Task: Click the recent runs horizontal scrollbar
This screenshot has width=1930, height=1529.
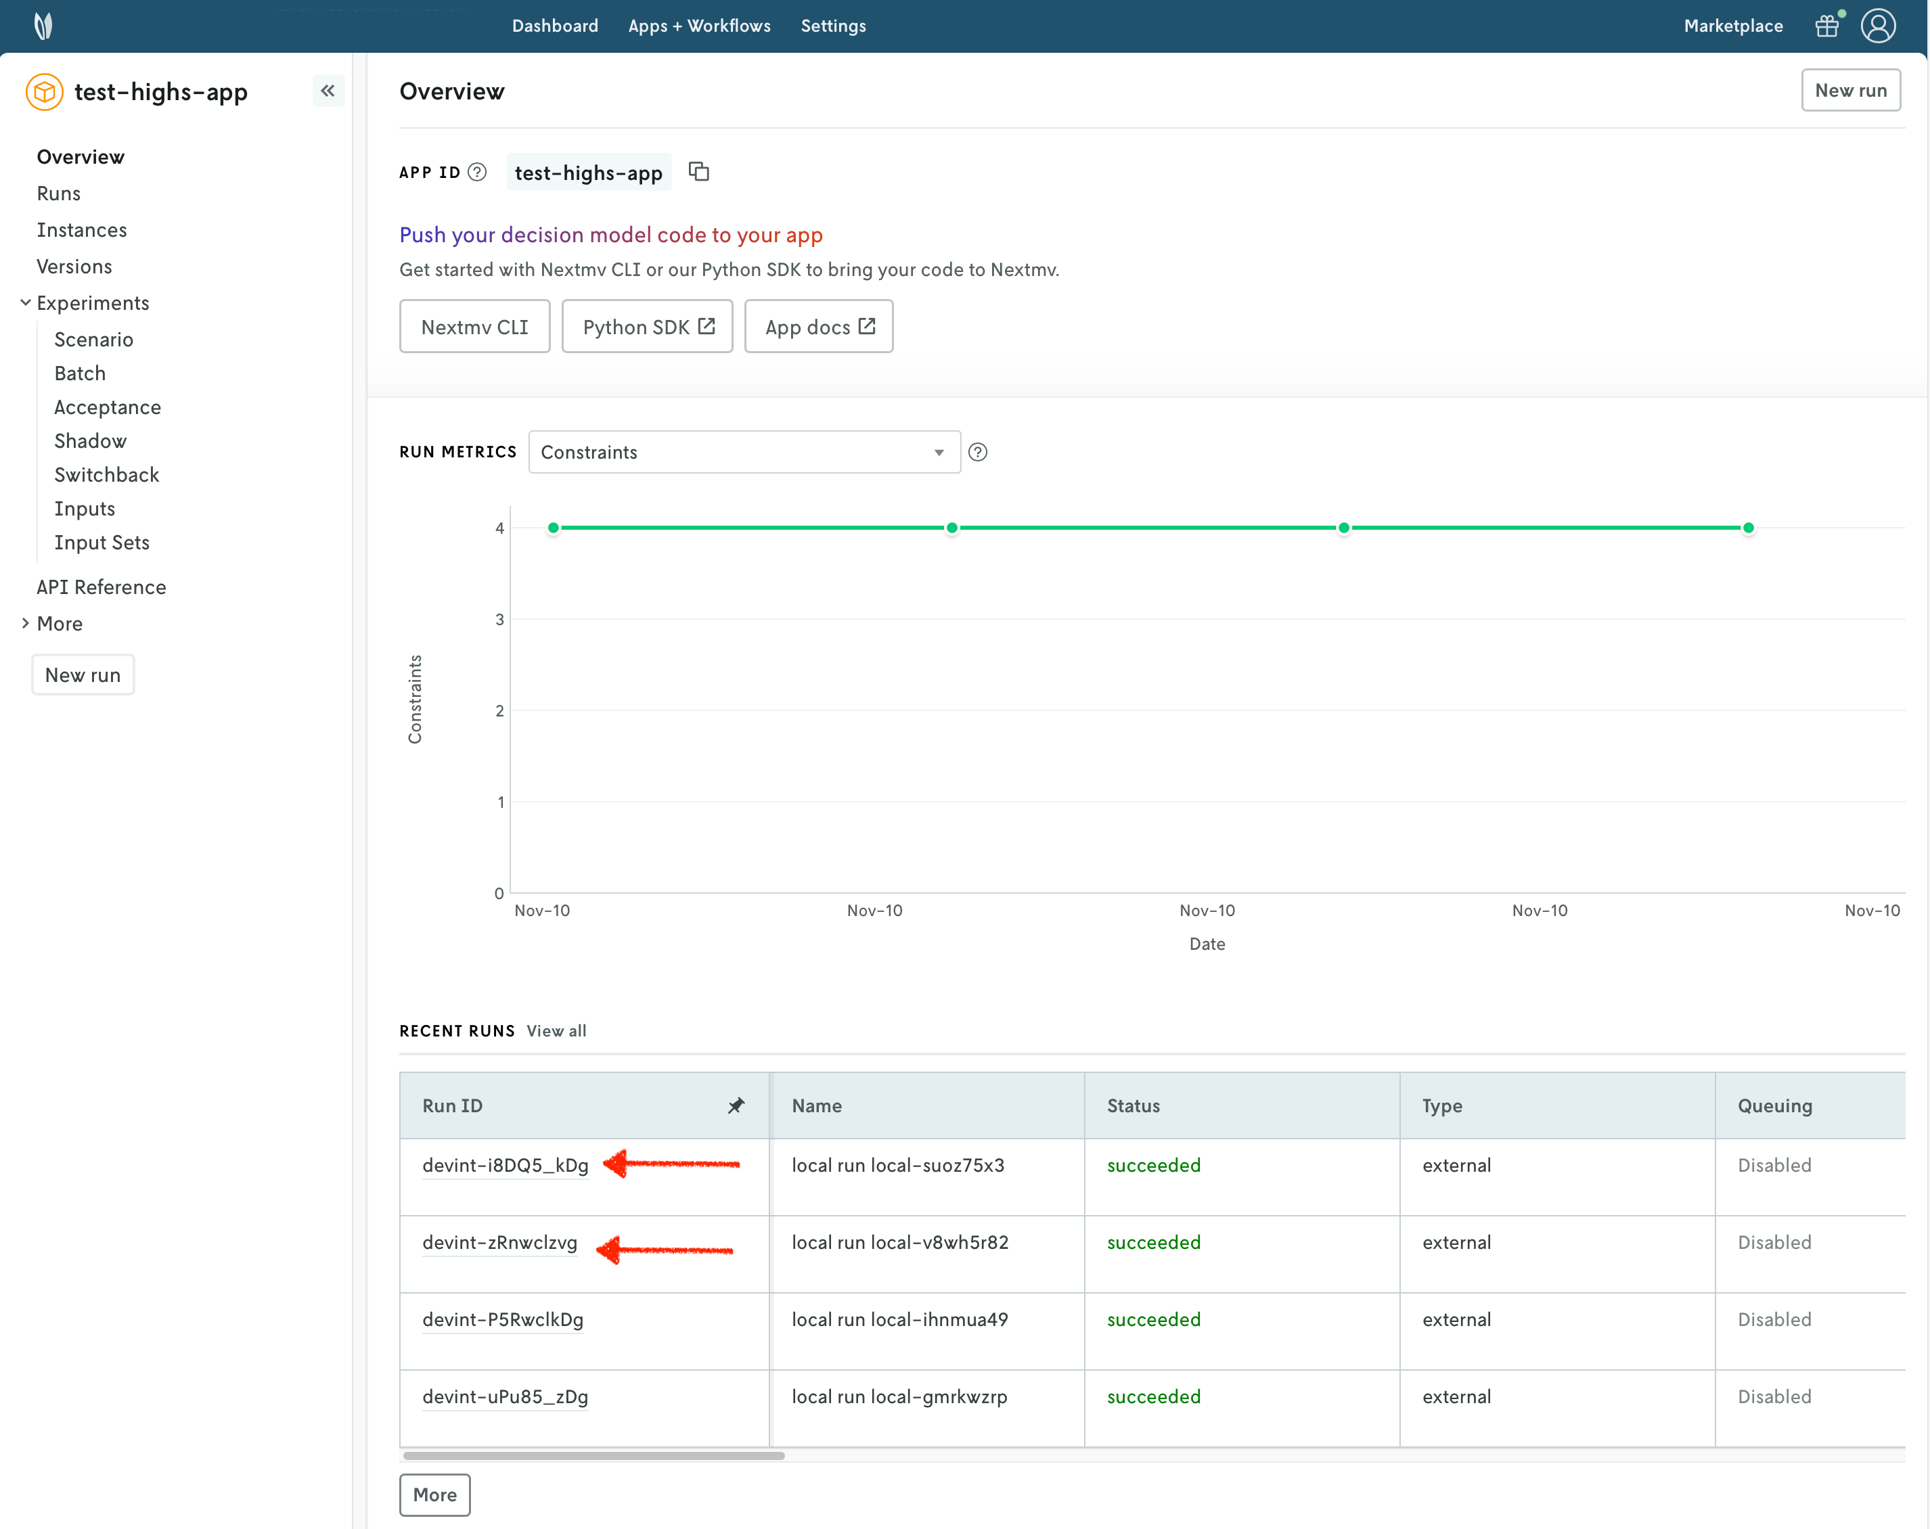Action: tap(593, 1455)
